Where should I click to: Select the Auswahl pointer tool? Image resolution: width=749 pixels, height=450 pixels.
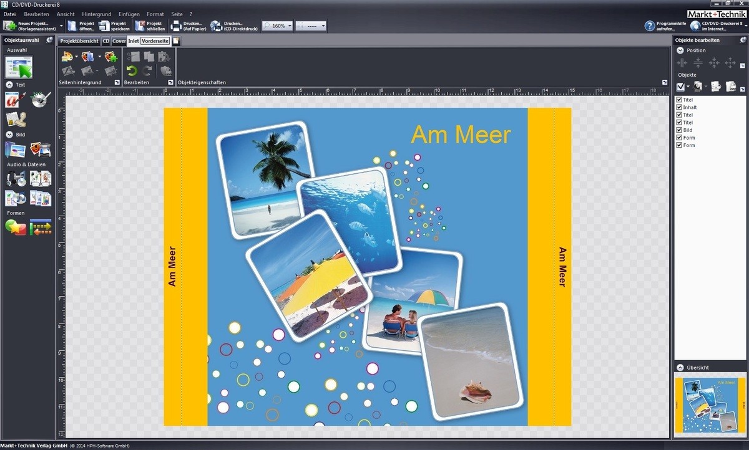click(x=18, y=67)
